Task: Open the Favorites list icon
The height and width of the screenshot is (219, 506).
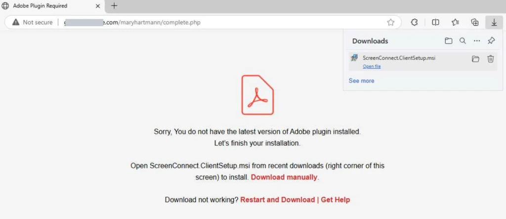Action: pyautogui.click(x=455, y=22)
